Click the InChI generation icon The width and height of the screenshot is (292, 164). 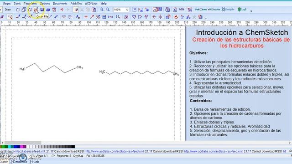[x=182, y=10]
